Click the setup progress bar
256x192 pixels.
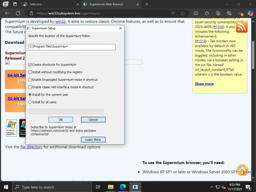(66, 111)
